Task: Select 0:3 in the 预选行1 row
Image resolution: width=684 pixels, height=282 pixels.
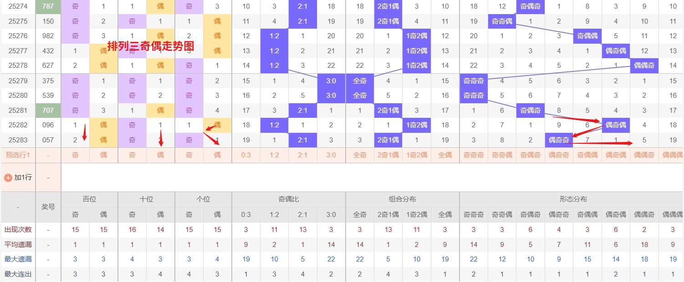Action: point(246,155)
